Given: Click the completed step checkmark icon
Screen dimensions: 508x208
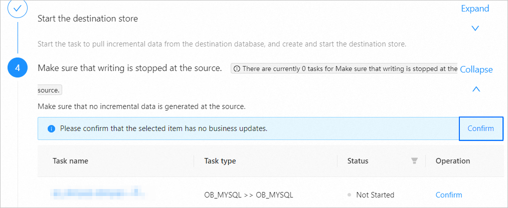Looking at the screenshot, I should pyautogui.click(x=18, y=9).
